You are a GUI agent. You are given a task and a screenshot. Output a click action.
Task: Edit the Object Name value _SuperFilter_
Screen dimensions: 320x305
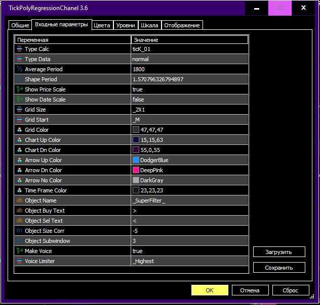coord(189,200)
